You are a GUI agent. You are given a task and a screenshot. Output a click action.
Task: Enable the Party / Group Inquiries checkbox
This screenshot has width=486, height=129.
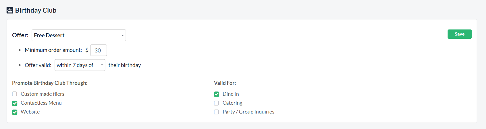[217, 112]
